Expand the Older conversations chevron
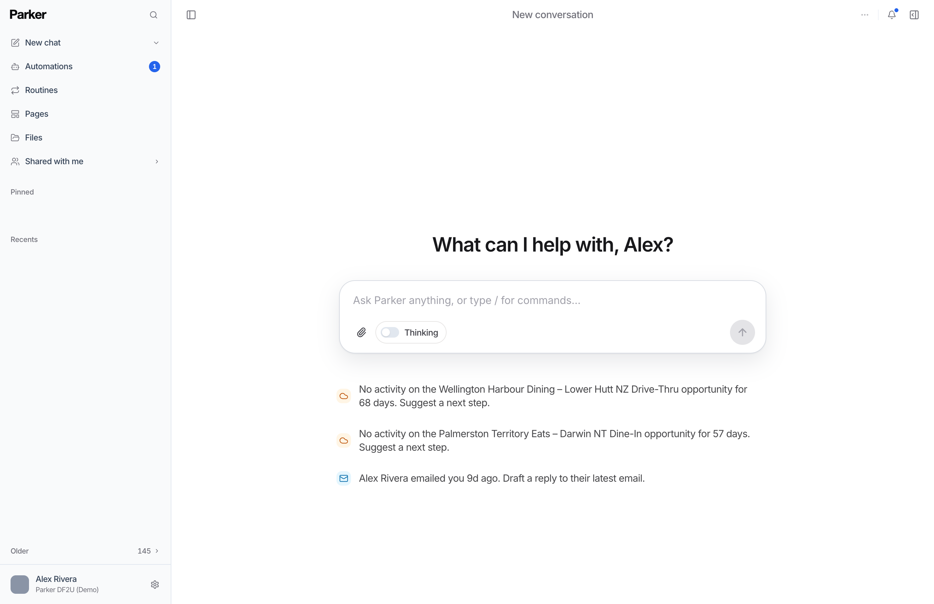934x604 pixels. point(157,551)
